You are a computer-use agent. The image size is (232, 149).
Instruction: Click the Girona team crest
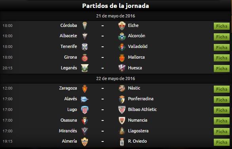(x=85, y=57)
